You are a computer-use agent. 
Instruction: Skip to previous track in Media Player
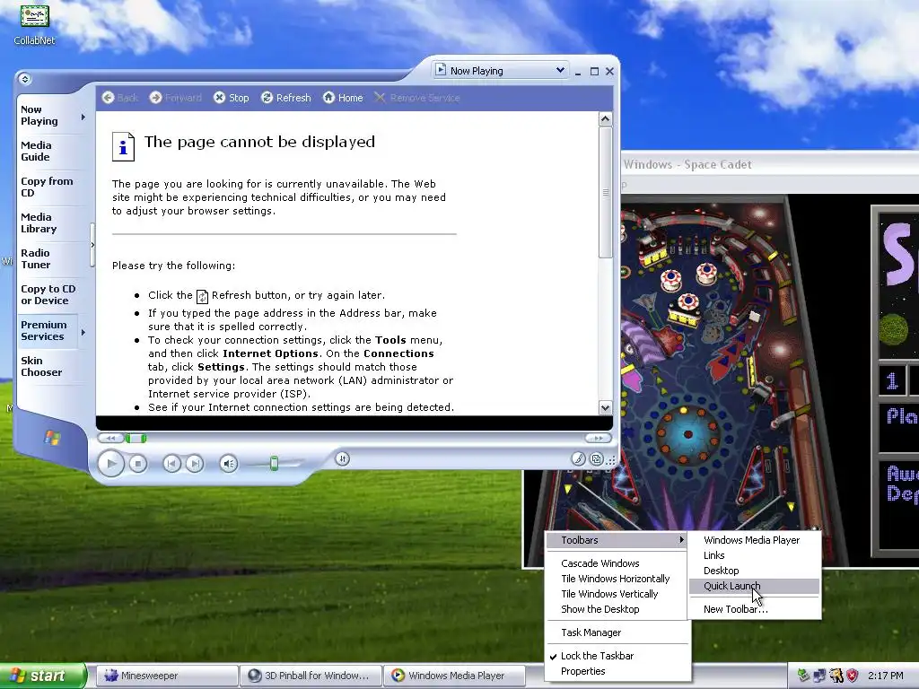[x=171, y=464]
